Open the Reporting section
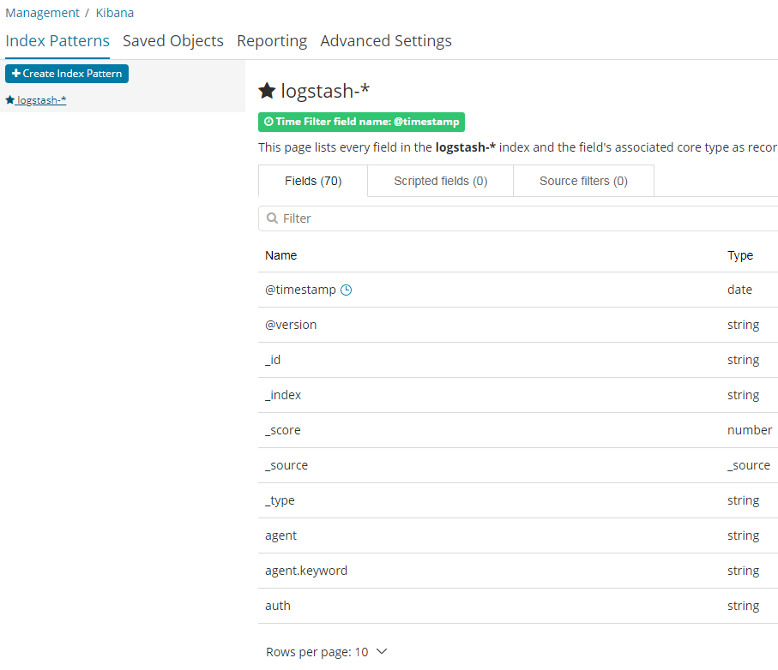The width and height of the screenshot is (778, 670). click(272, 40)
